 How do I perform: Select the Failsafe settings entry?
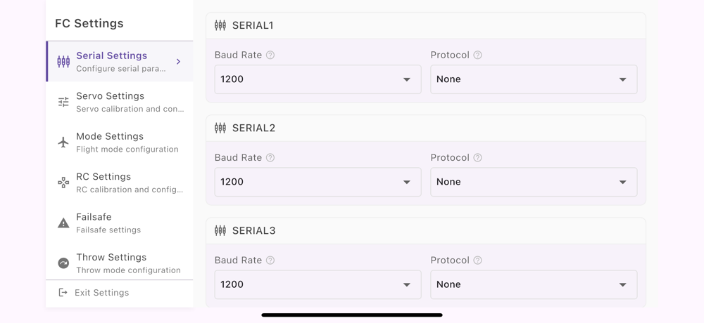(x=120, y=223)
